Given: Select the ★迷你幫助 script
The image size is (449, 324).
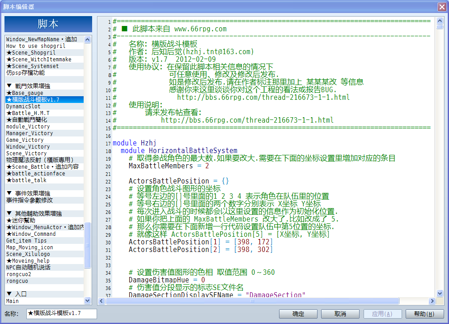Looking at the screenshot, I should tap(45, 221).
